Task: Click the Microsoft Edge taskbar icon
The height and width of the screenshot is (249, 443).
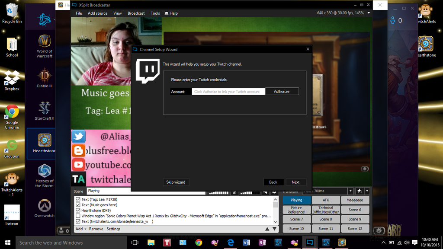Action: (231, 243)
